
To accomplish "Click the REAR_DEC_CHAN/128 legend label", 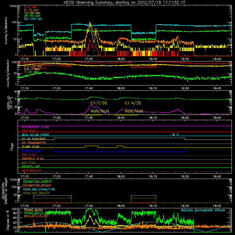I will (x=39, y=189).
